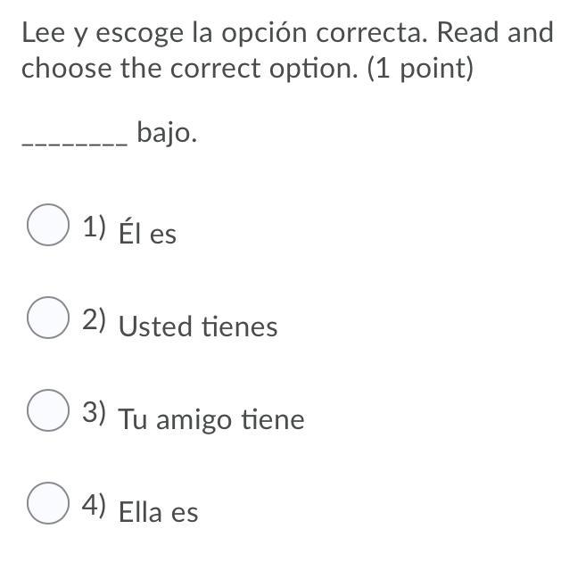Click the blank line before bajo
561x562 pixels.
[x=74, y=141]
